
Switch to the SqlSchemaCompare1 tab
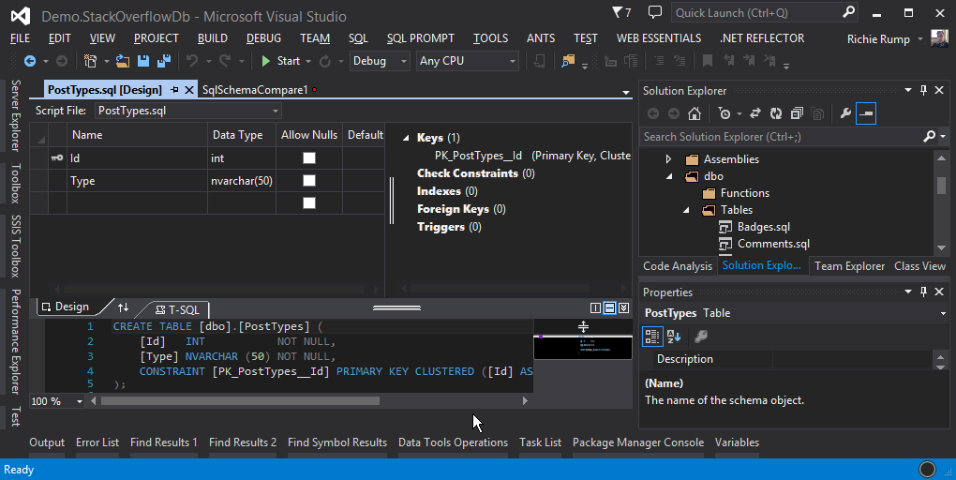255,90
